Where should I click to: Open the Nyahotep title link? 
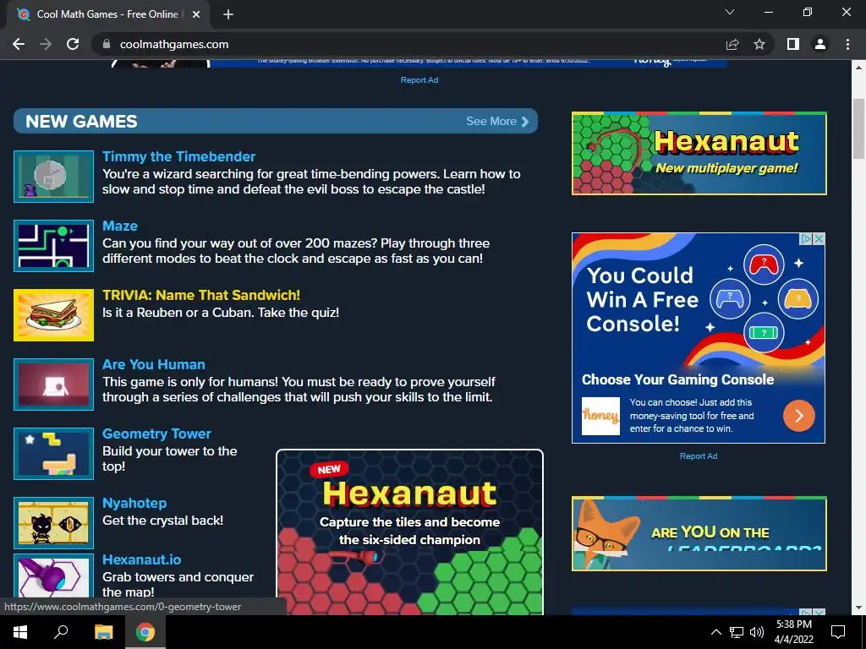(x=134, y=503)
